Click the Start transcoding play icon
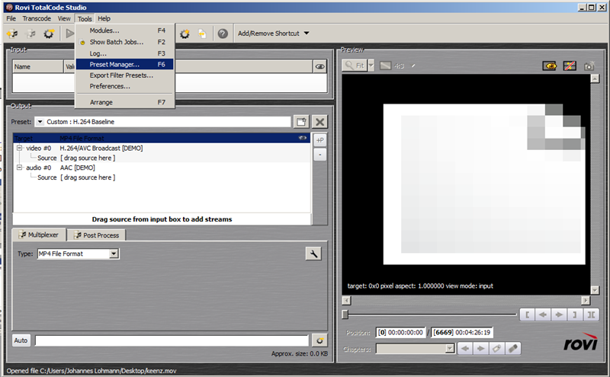 point(69,34)
